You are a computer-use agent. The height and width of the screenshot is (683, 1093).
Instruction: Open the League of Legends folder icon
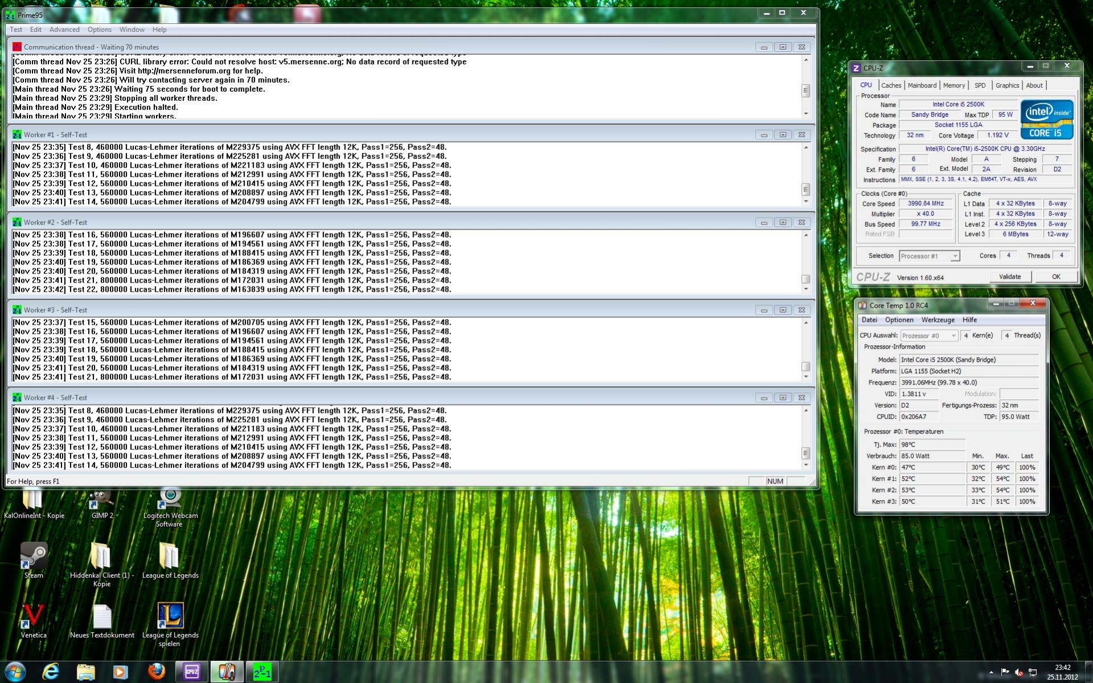coord(170,559)
